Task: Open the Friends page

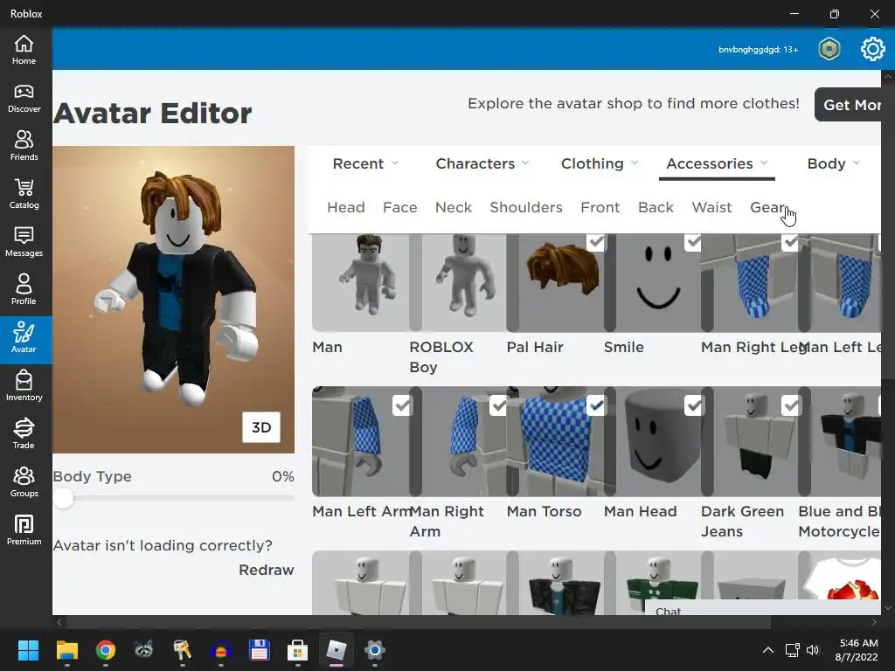Action: tap(24, 146)
